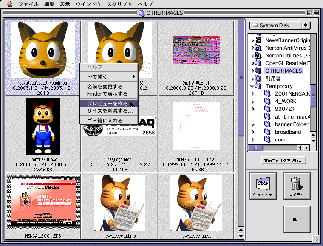Select the Norton Utilities folder icon
The height and width of the screenshot is (246, 323).
tap(258, 55)
